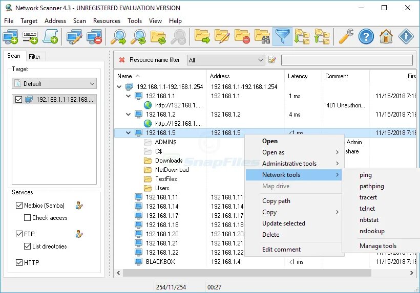This screenshot has width=420, height=293.
Task: Open the Default target dropdown
Action: coord(54,84)
